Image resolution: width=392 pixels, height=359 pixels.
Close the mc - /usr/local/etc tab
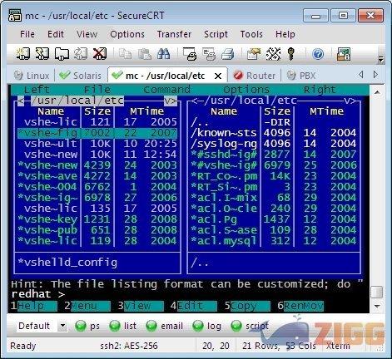(x=218, y=76)
